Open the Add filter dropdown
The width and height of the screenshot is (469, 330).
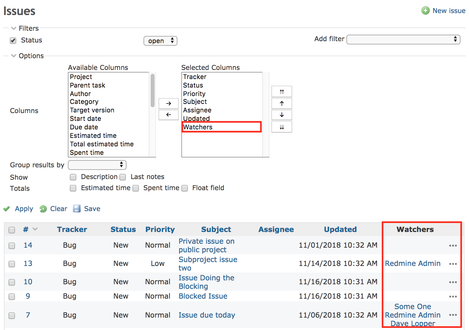click(403, 39)
